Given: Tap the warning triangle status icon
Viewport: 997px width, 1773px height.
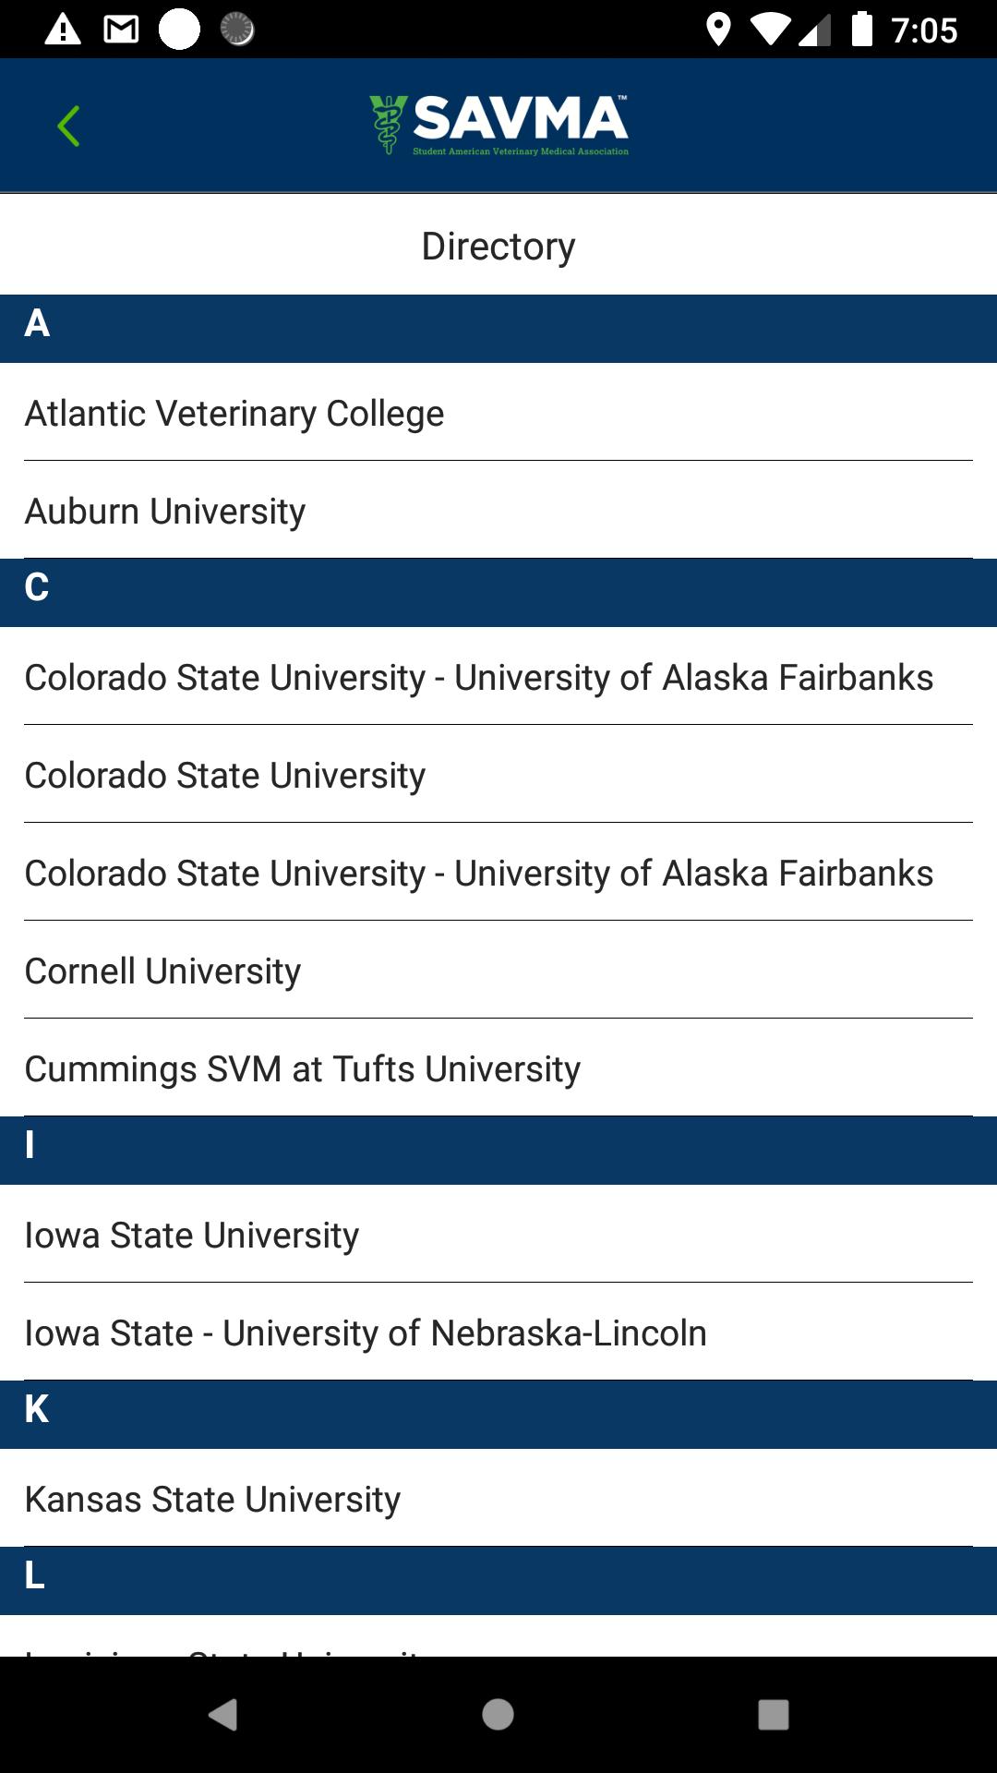Looking at the screenshot, I should (63, 30).
